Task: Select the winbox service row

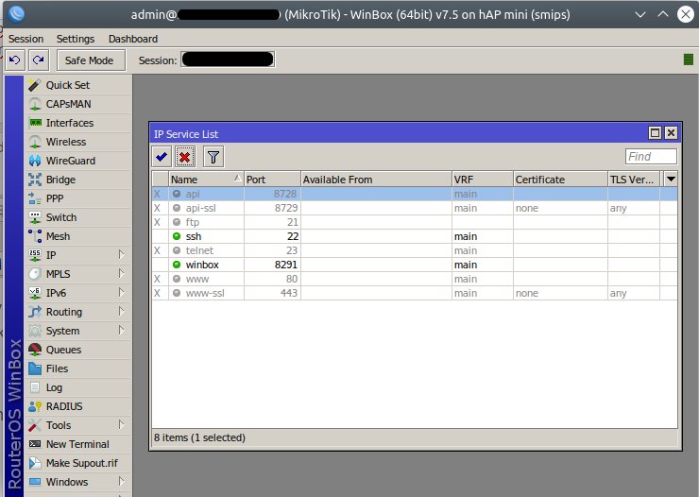Action: pos(415,265)
